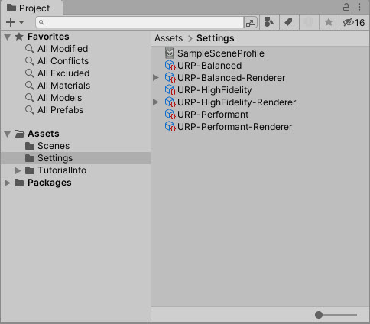Click the URP-HighFidelity-Renderer asset icon
The width and height of the screenshot is (370, 324).
[x=170, y=102]
